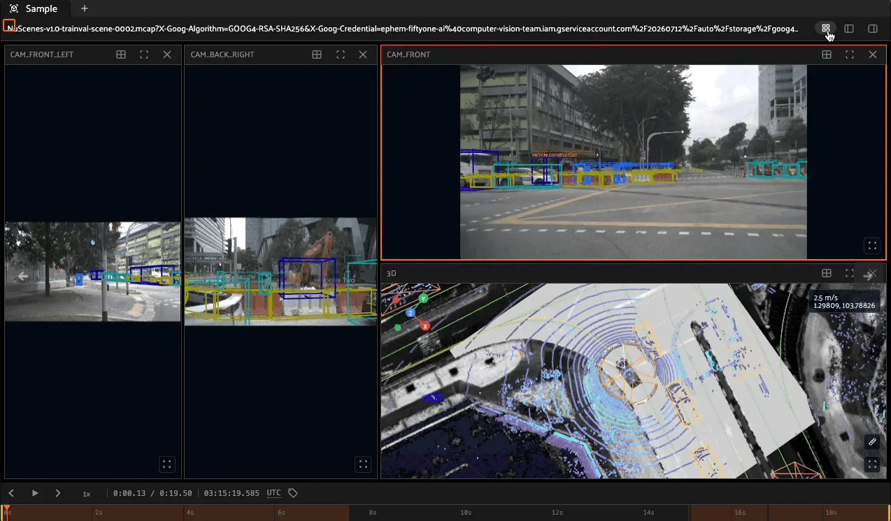Screen dimensions: 891x521
Task: Select the measure ruler tool in 3D view
Action: pos(872,442)
